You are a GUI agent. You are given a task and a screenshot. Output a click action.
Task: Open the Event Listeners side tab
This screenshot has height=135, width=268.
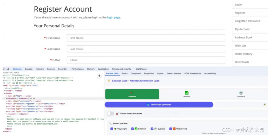(x=174, y=74)
